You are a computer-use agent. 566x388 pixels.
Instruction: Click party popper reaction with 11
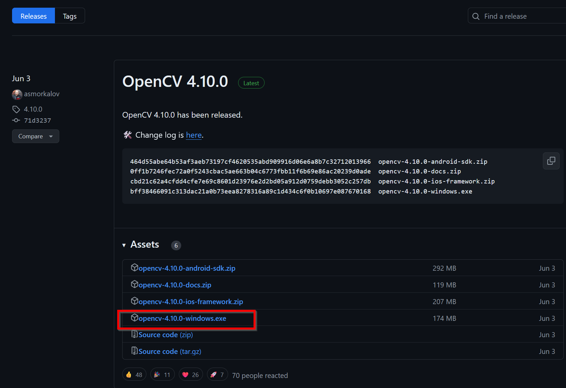(x=162, y=375)
